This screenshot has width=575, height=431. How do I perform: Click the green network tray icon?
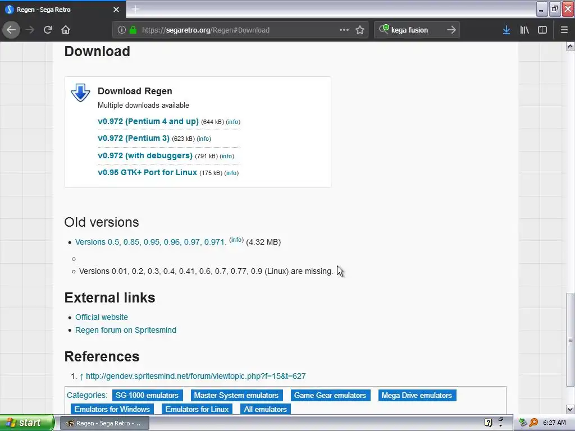(x=523, y=423)
